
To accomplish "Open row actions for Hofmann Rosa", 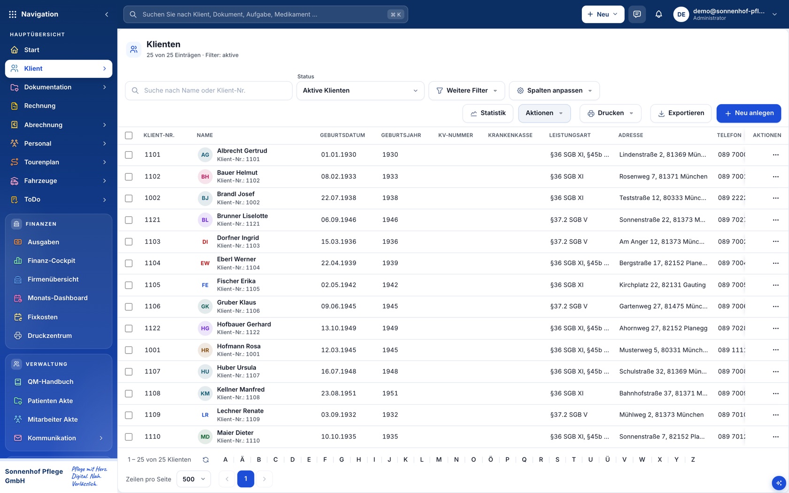I will click(775, 350).
